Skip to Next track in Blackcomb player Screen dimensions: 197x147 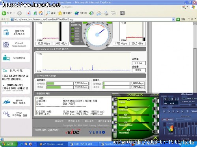(x=182, y=111)
